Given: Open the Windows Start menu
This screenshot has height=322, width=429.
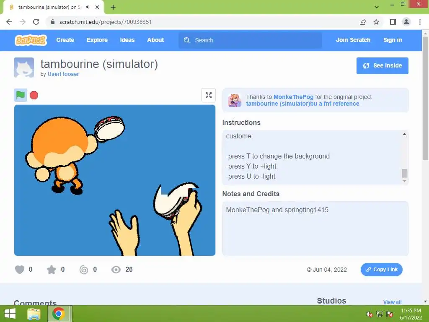Looking at the screenshot, I should pos(10,314).
